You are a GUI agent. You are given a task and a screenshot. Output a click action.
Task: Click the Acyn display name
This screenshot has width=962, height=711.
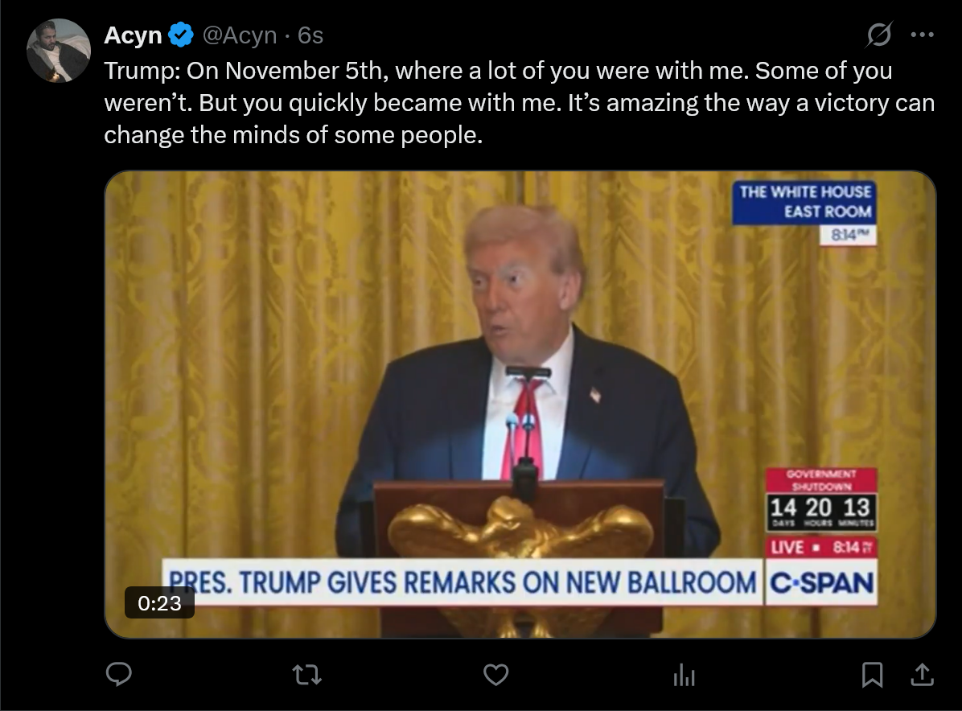[x=133, y=35]
